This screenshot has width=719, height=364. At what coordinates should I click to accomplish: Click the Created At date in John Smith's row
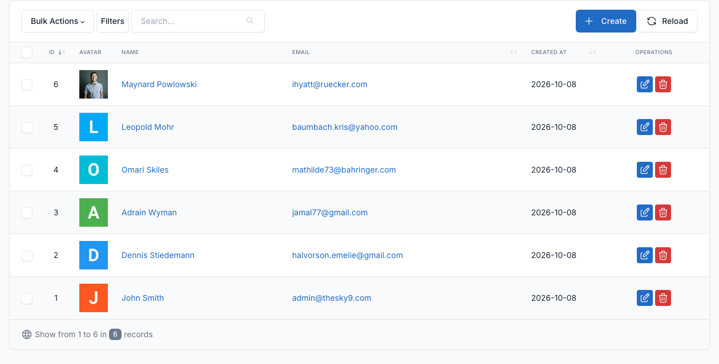pyautogui.click(x=554, y=298)
